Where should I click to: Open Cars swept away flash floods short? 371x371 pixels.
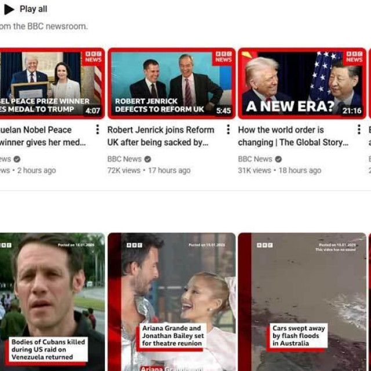click(302, 302)
